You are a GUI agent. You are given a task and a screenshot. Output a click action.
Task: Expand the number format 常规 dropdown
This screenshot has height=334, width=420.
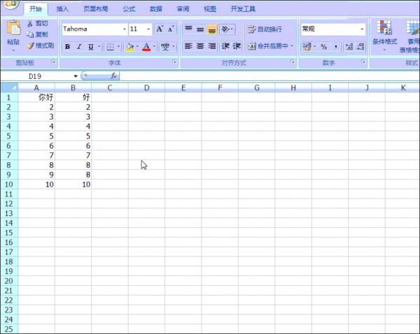tap(362, 29)
